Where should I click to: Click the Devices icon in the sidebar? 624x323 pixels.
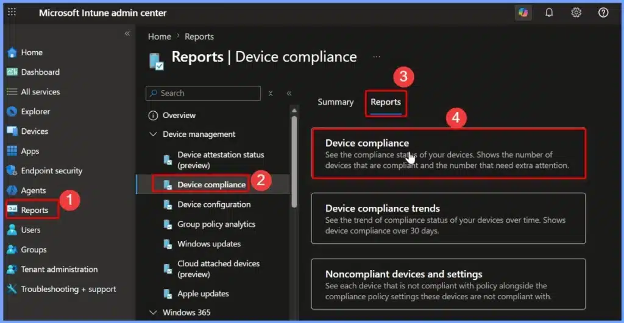tap(12, 131)
